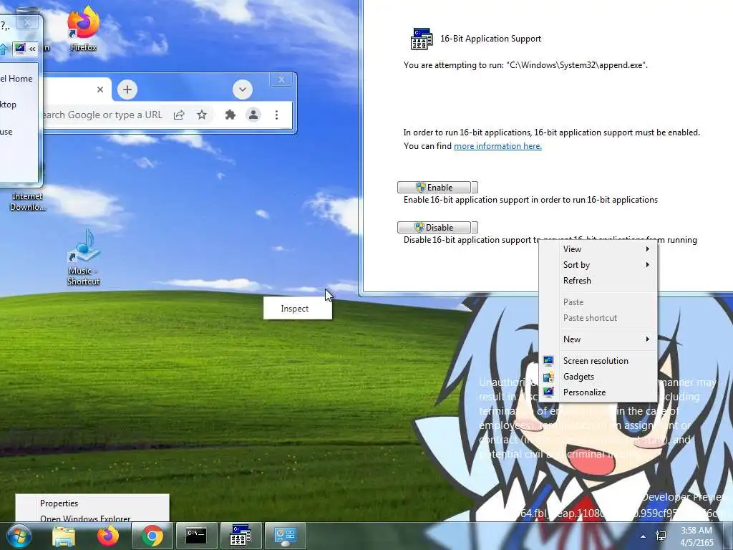
Task: Bookmark page with the star icon
Action: [x=201, y=115]
